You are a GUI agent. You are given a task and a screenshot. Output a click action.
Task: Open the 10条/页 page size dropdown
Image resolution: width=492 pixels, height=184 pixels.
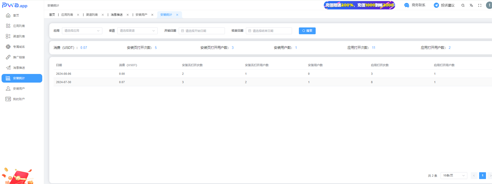click(x=454, y=176)
